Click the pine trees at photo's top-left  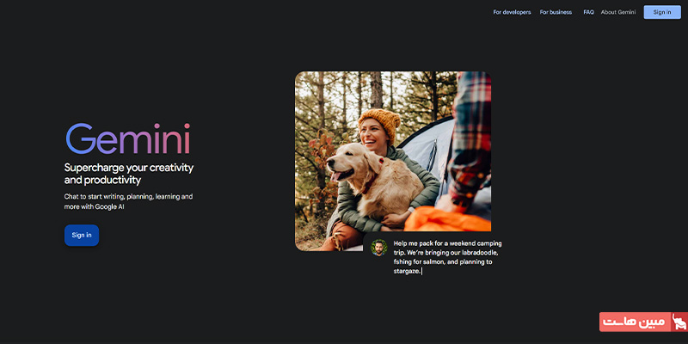pyautogui.click(x=327, y=101)
